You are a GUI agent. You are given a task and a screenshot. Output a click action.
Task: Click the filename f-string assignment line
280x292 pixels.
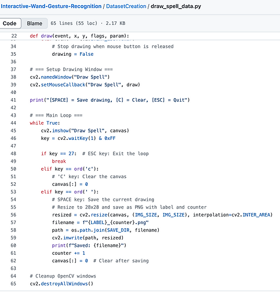pyautogui.click(x=100, y=222)
